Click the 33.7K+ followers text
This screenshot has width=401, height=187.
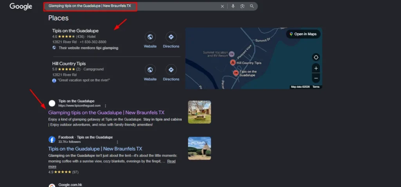click(x=70, y=142)
